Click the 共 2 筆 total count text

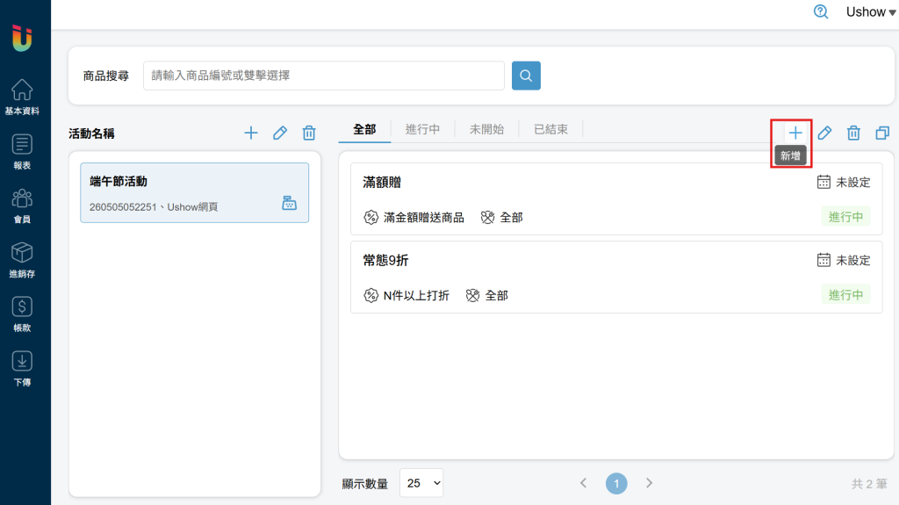click(868, 484)
